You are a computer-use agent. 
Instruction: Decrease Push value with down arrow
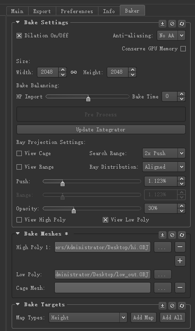click(x=181, y=184)
